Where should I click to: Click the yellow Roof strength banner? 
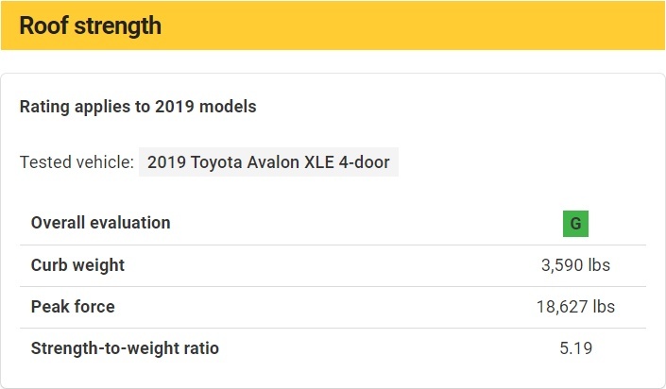click(333, 25)
